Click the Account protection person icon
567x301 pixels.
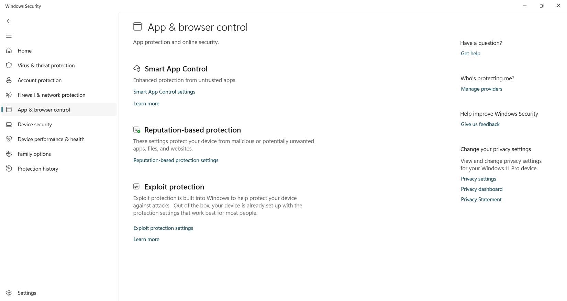[x=9, y=80]
